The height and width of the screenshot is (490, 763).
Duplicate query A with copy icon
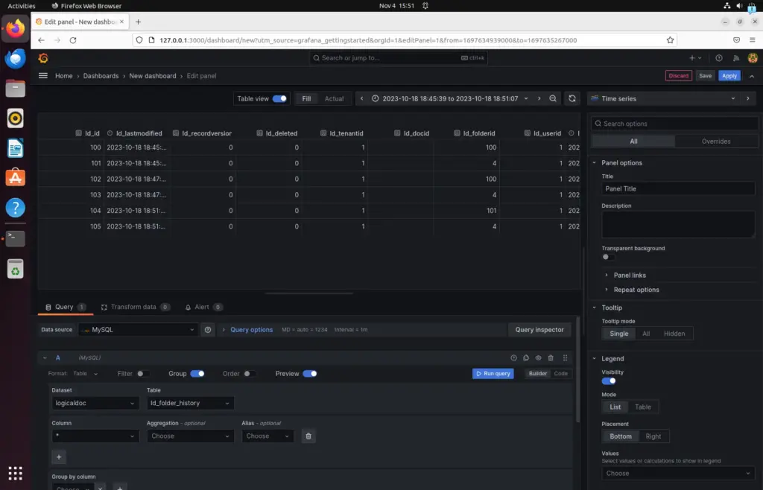point(526,357)
